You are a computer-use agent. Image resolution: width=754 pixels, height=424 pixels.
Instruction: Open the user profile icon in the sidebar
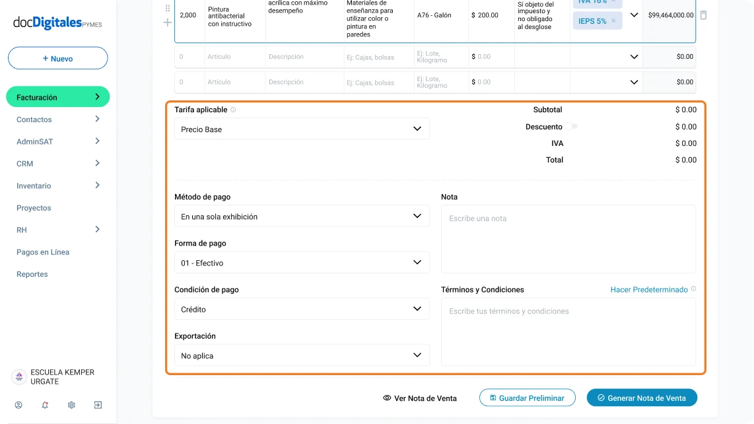[x=18, y=405]
